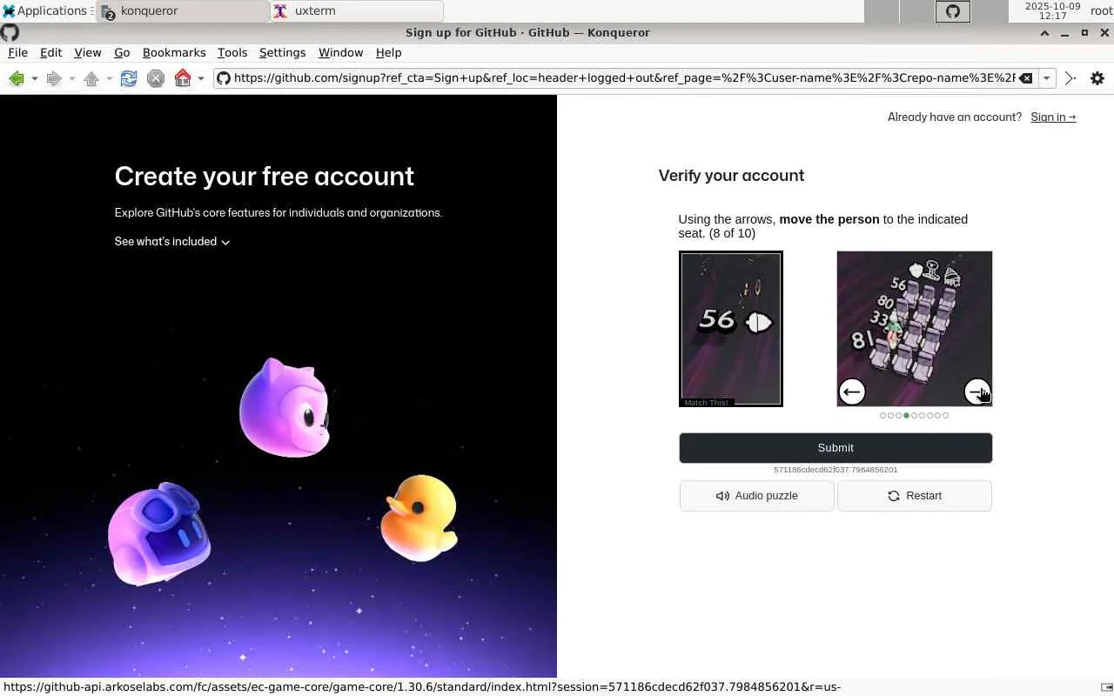
Task: Click the Match This reference image
Action: [x=731, y=329]
